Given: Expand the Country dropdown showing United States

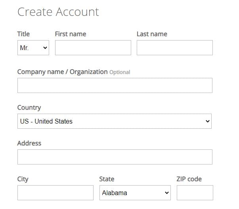Looking at the screenshot, I should [x=115, y=121].
